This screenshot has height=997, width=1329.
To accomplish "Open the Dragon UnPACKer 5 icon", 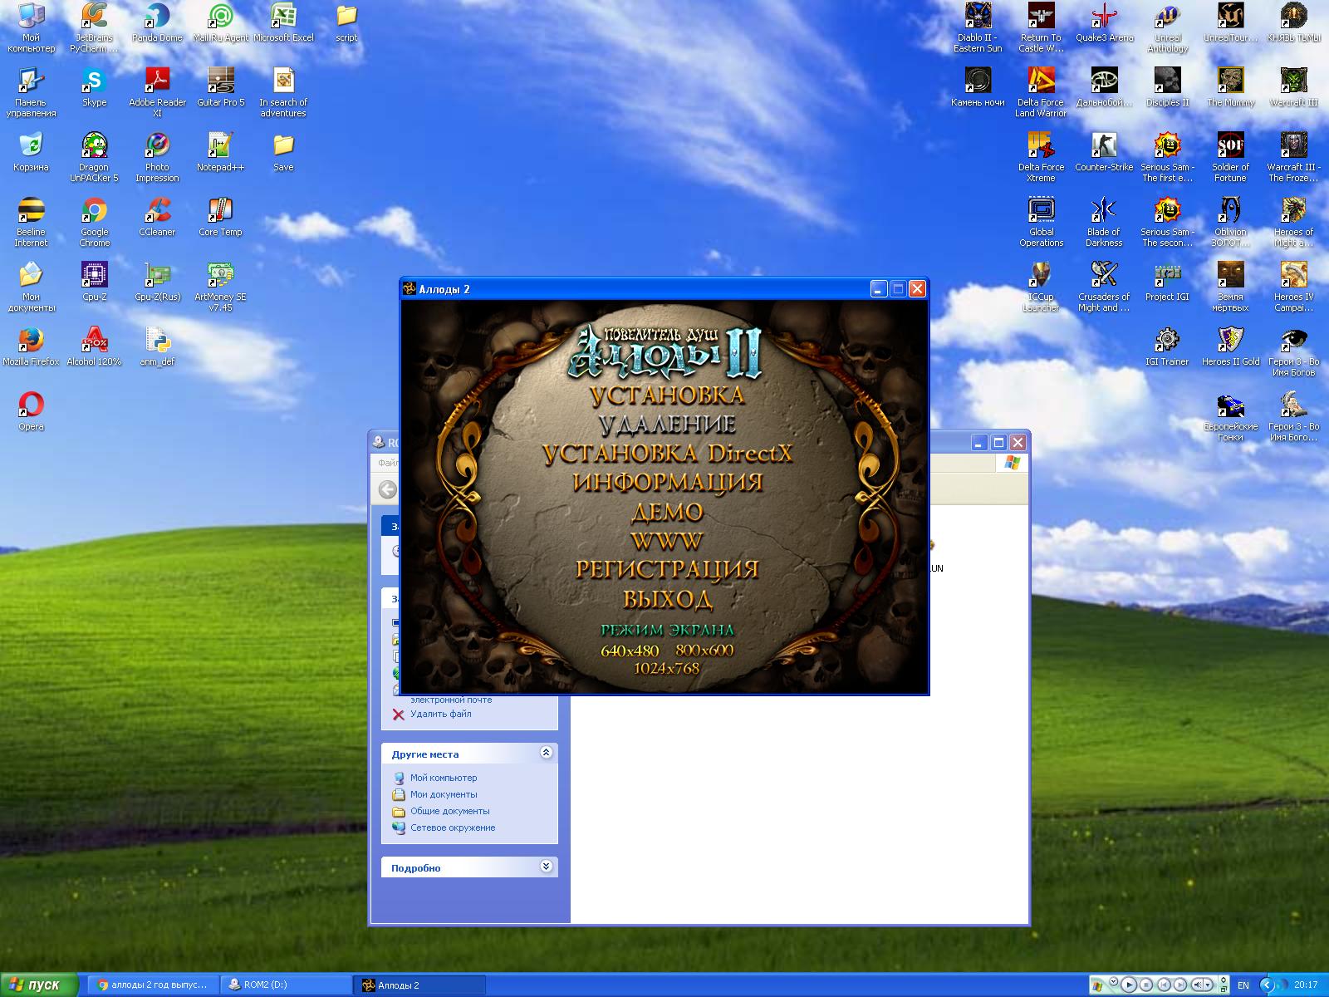I will pyautogui.click(x=94, y=158).
